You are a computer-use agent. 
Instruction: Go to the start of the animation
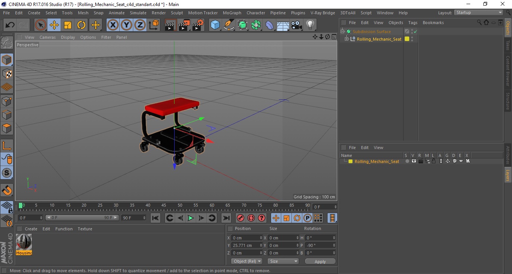click(155, 218)
